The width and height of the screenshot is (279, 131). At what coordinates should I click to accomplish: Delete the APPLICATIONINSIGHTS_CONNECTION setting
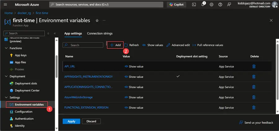pos(254,87)
